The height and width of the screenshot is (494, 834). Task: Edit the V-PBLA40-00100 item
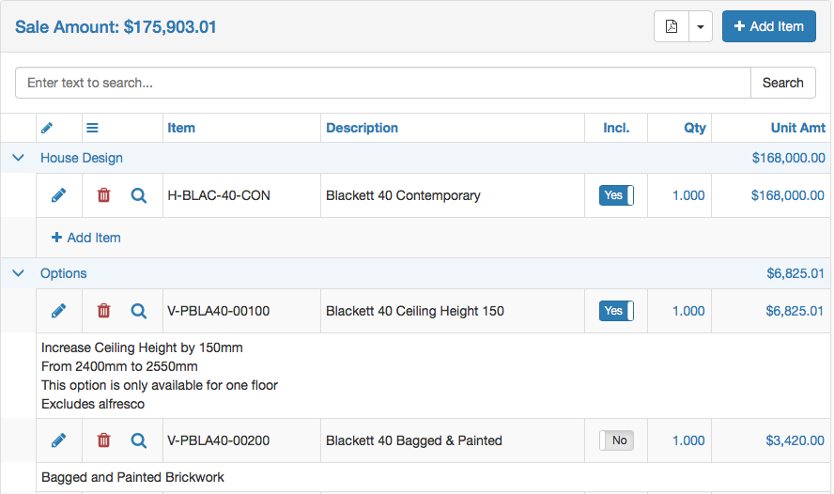coord(58,311)
